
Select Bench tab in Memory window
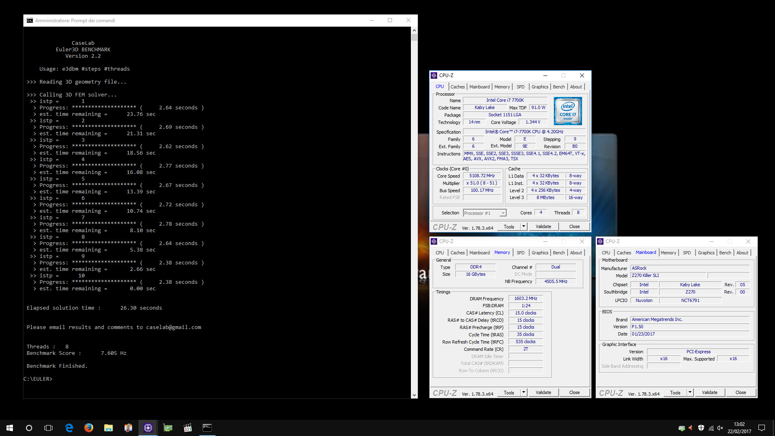[559, 253]
